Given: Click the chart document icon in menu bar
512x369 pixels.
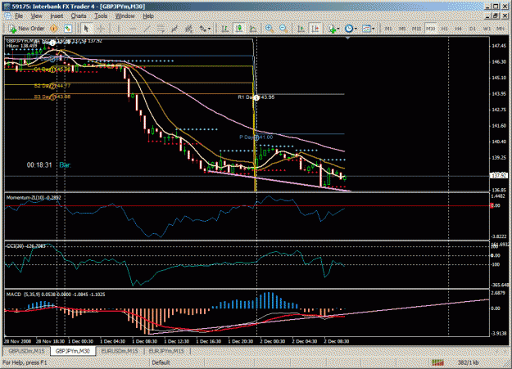Looking at the screenshot, I should click(7, 16).
